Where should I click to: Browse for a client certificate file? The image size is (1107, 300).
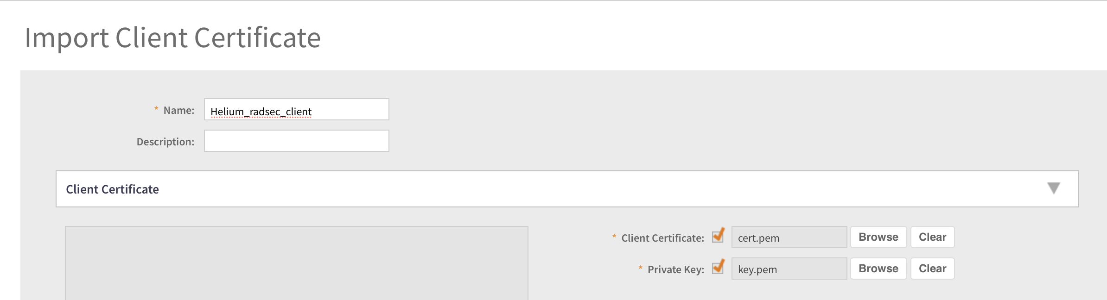tap(878, 237)
